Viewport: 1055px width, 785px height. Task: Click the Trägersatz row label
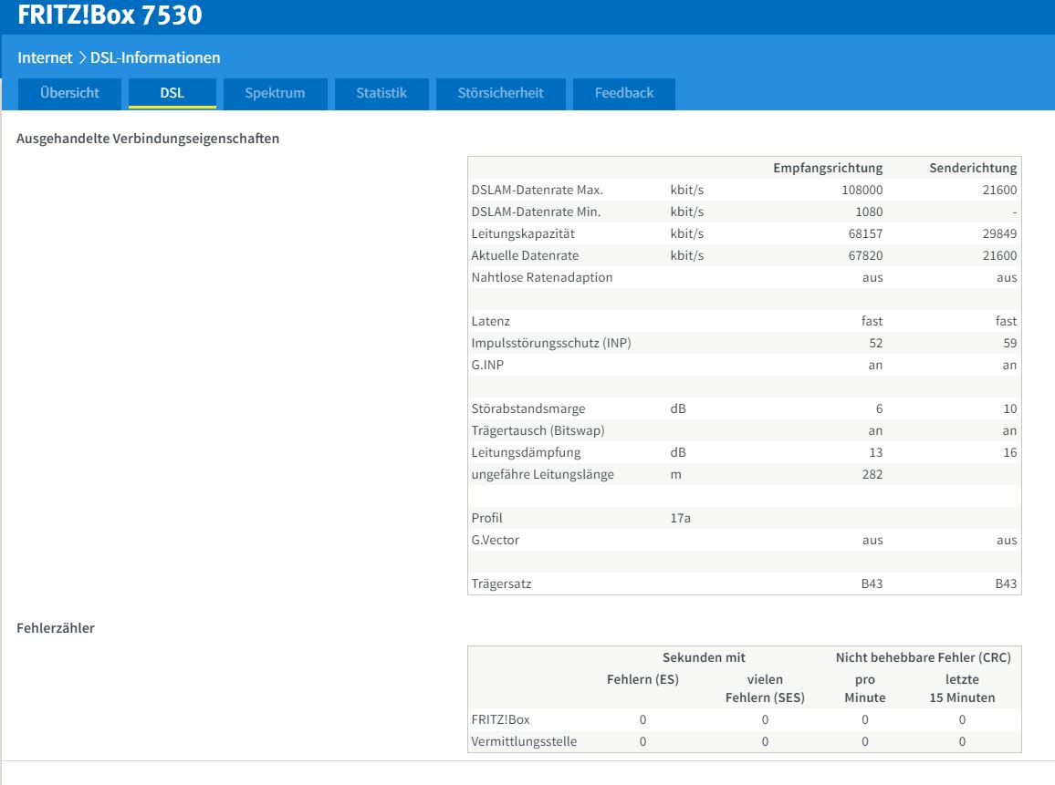click(501, 584)
